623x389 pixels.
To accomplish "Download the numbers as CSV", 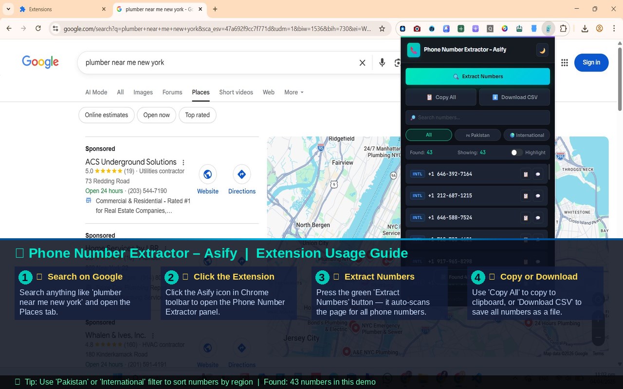I will coord(514,97).
